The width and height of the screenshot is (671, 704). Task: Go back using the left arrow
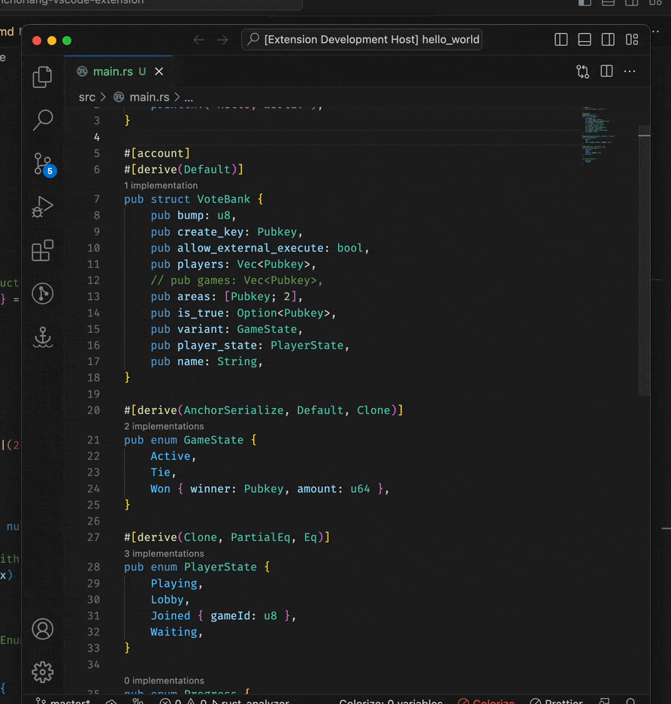(199, 40)
